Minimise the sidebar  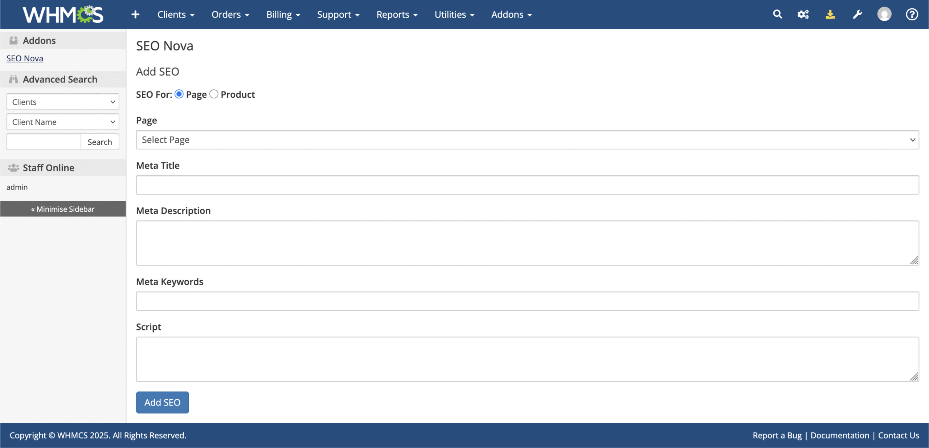63,209
